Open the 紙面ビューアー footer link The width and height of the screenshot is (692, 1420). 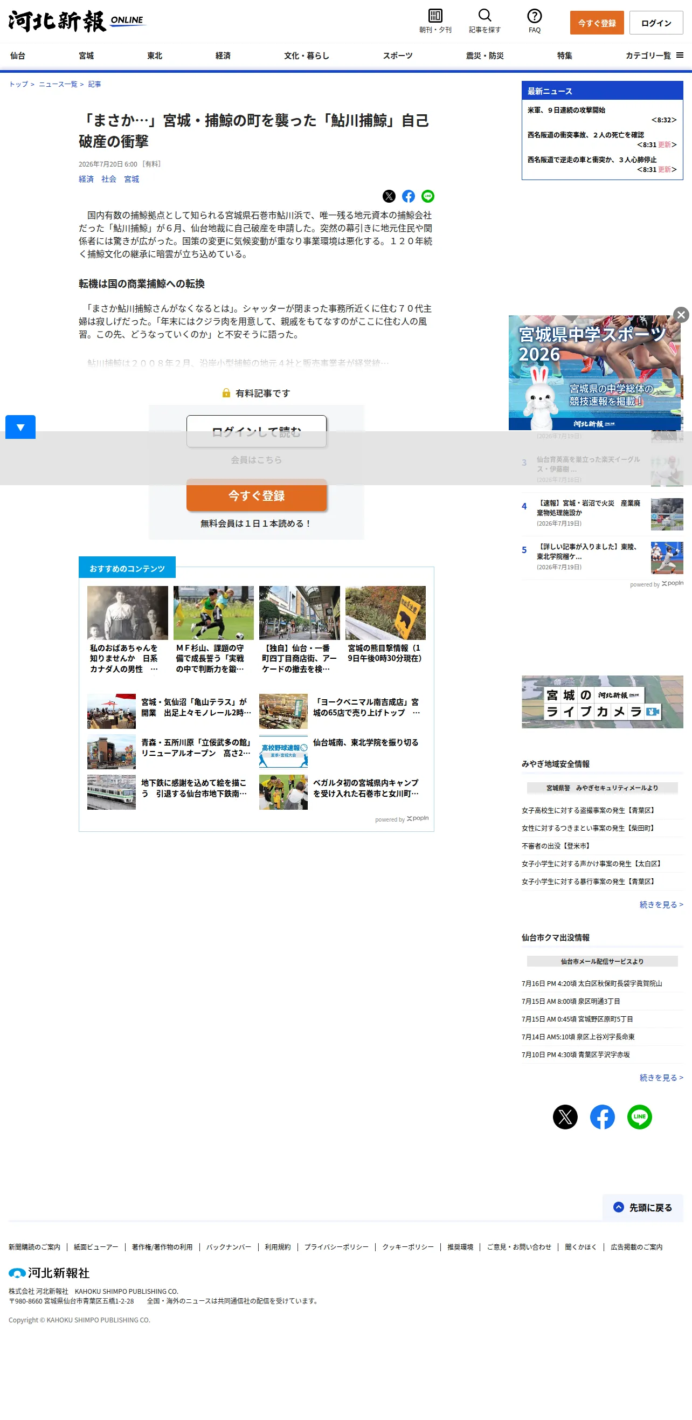(x=96, y=1247)
